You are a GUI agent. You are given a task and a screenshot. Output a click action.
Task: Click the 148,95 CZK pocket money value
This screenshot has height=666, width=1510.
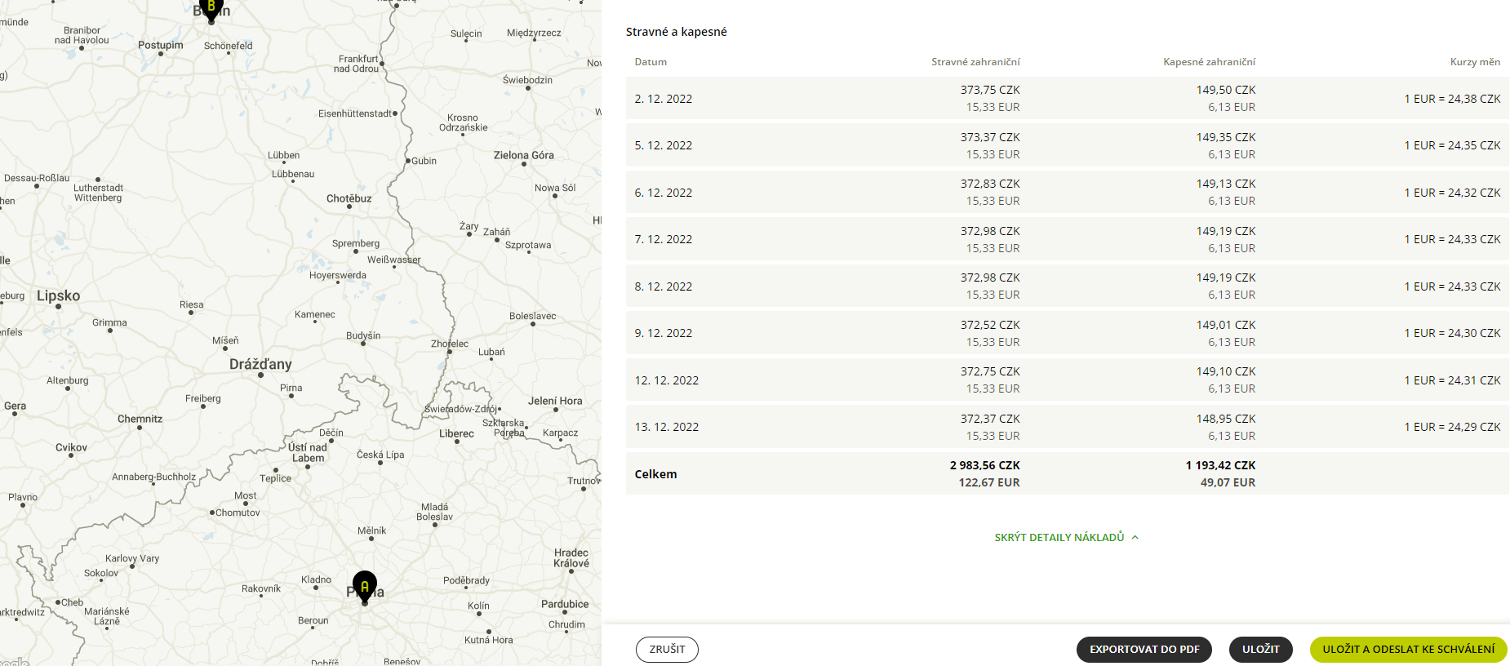click(x=1226, y=419)
